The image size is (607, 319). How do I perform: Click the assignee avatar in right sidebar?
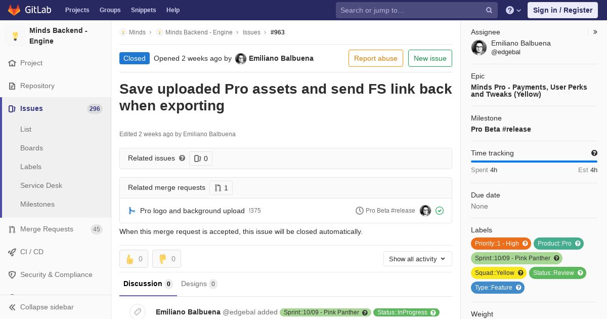pos(479,48)
